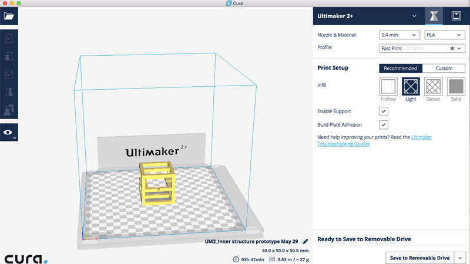Select the Scale tool in left toolbar

(9, 56)
